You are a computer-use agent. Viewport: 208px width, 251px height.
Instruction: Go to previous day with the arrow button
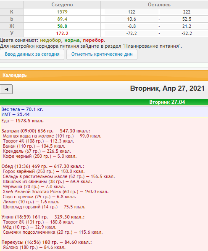click(x=6, y=89)
